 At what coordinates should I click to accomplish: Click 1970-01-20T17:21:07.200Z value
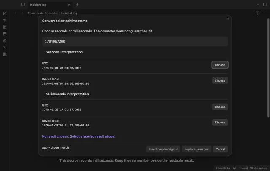(x=62, y=110)
